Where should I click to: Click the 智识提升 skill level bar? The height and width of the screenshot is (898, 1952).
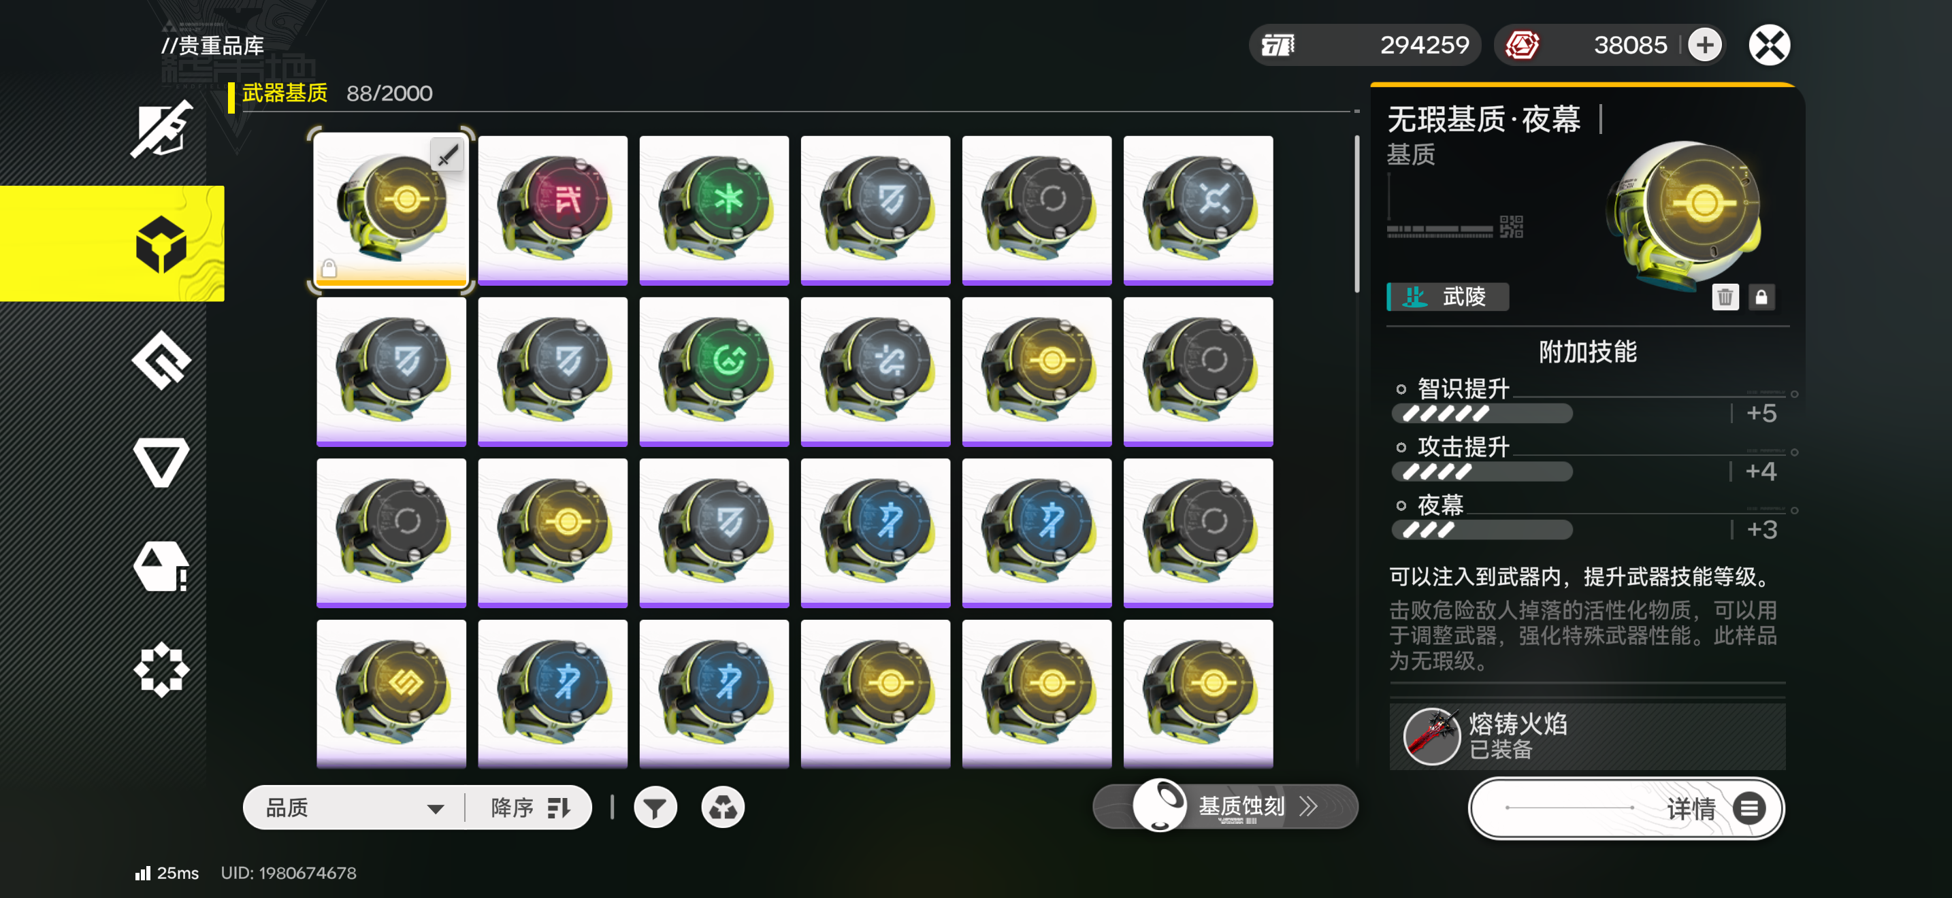1482,414
